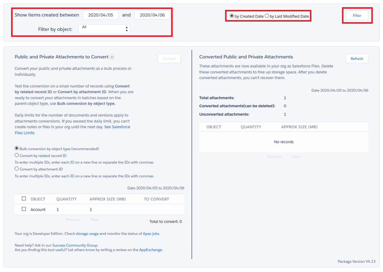Image resolution: width=383 pixels, height=272 pixels.
Task: Click OBJECT header in converted table
Action: point(214,127)
